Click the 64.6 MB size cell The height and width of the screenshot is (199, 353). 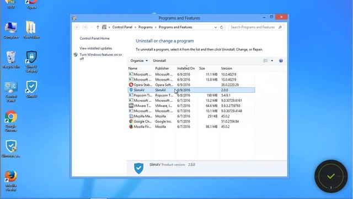pyautogui.click(x=212, y=106)
